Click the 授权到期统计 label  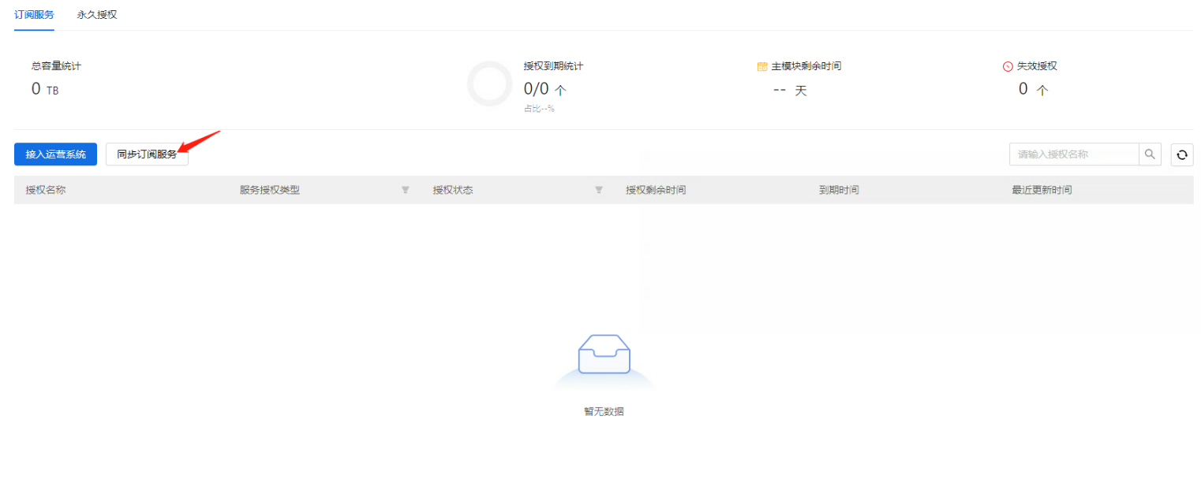(x=553, y=66)
